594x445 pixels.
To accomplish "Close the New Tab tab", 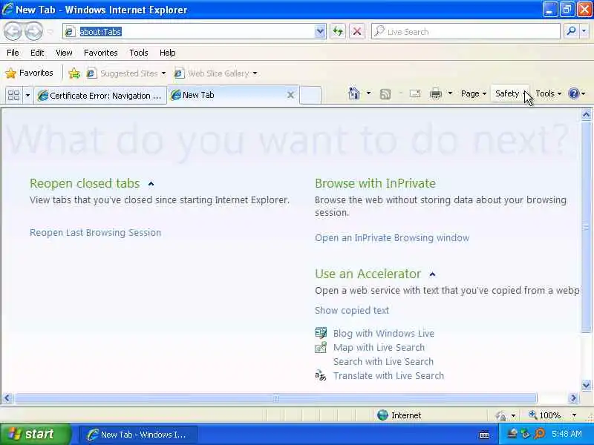I will (290, 95).
